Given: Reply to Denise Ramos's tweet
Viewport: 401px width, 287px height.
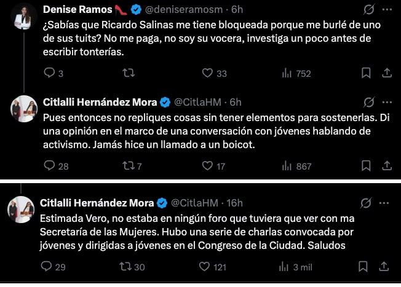Looking at the screenshot, I should [50, 73].
